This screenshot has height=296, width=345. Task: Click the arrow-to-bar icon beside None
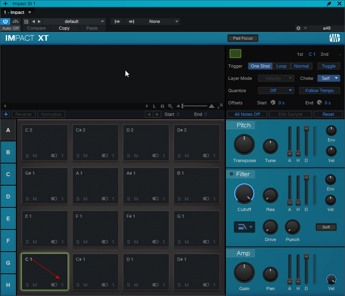(x=132, y=21)
